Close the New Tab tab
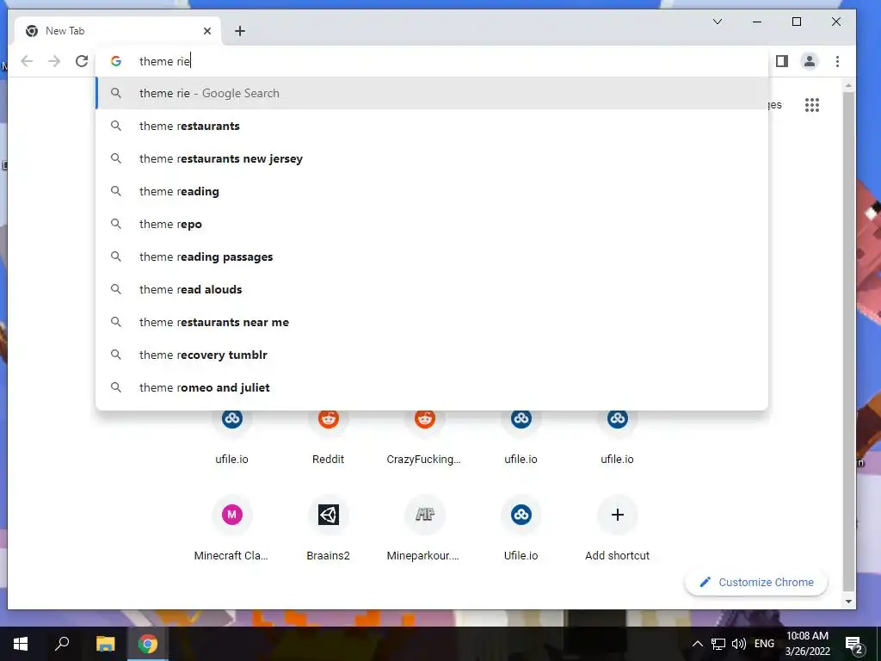The width and height of the screenshot is (881, 661). (207, 31)
